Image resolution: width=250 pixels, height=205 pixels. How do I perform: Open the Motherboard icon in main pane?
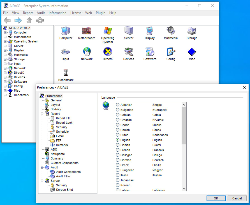click(x=87, y=31)
